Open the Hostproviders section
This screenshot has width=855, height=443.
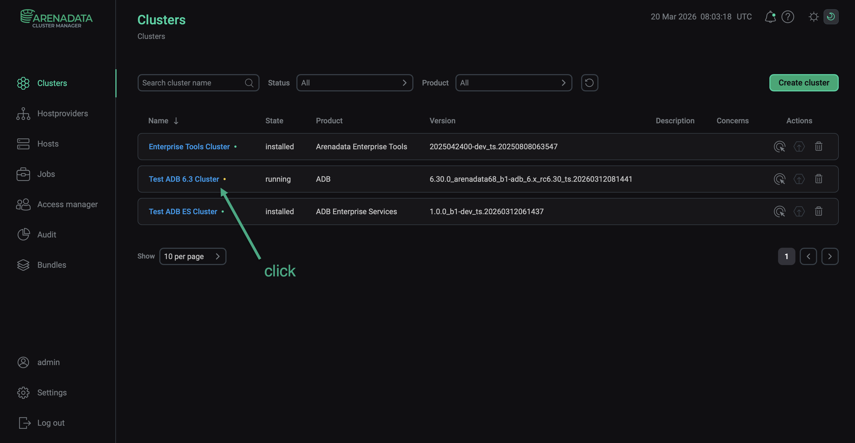click(x=62, y=113)
